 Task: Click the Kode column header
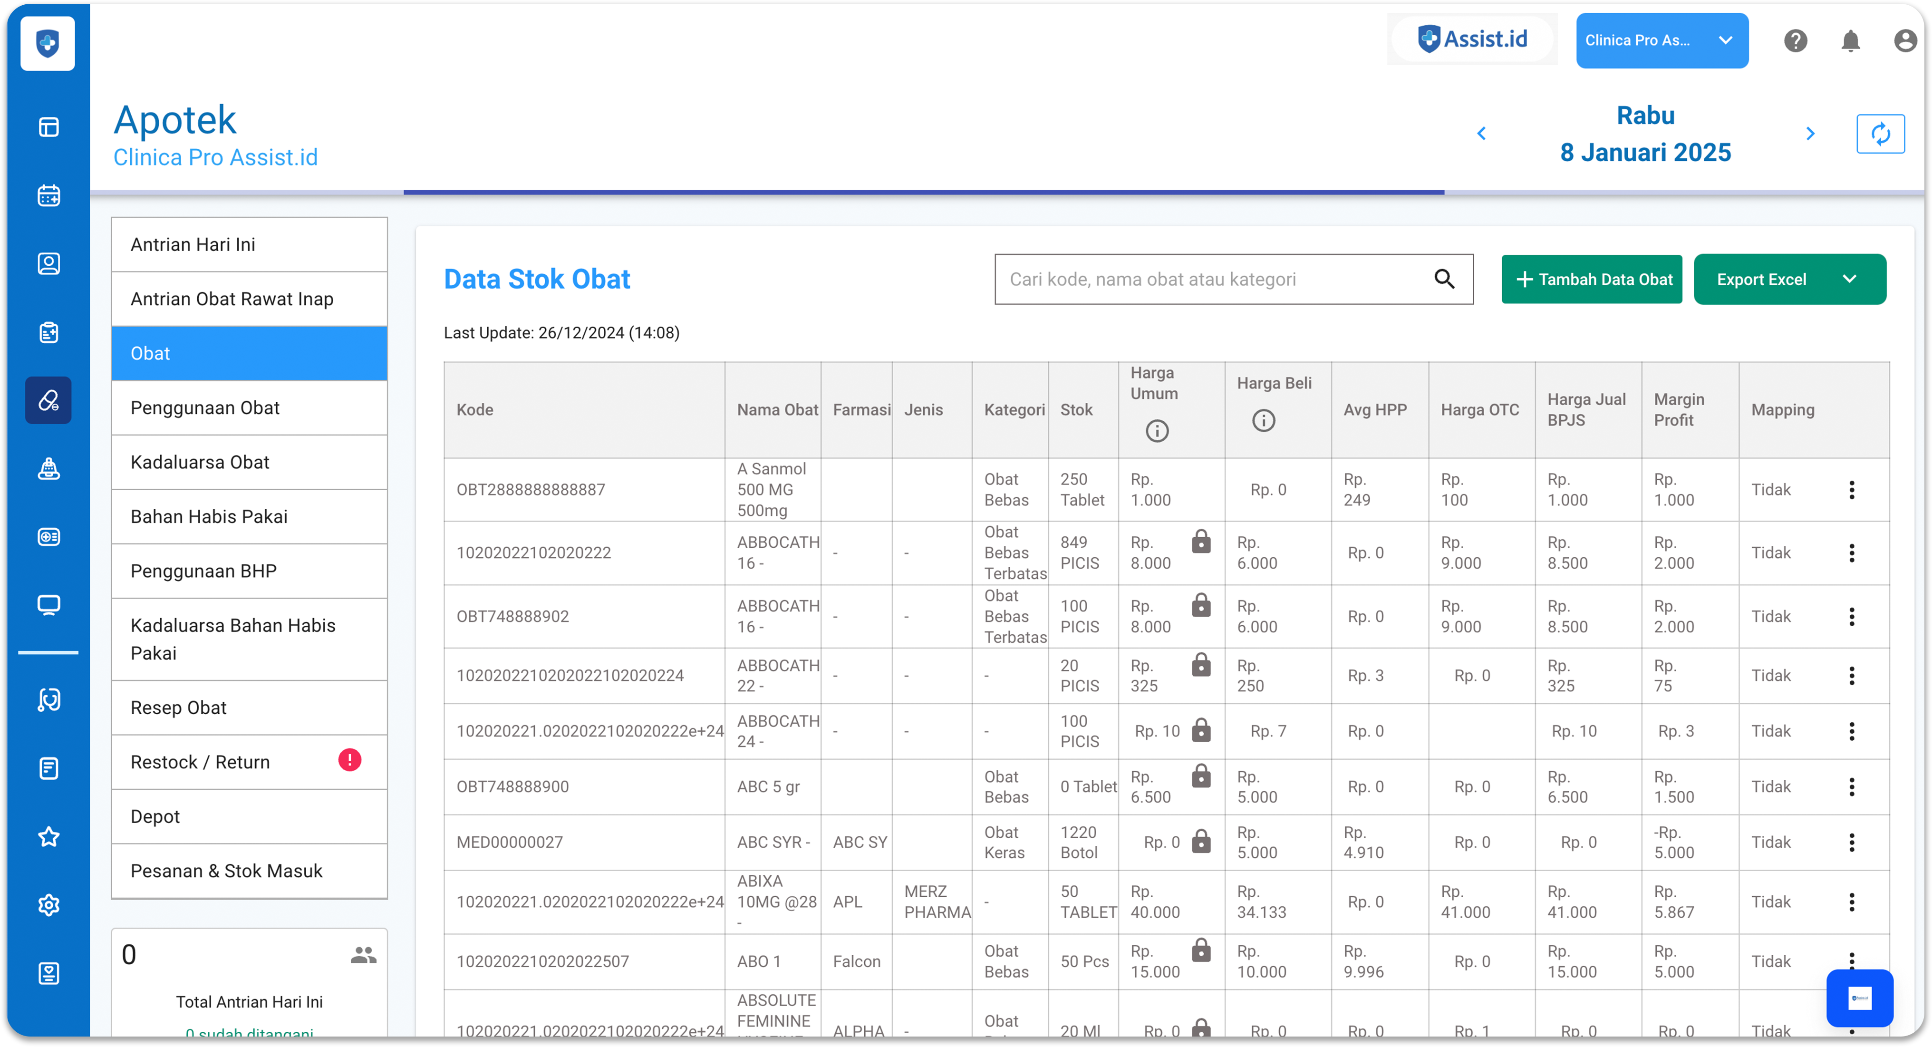click(583, 410)
